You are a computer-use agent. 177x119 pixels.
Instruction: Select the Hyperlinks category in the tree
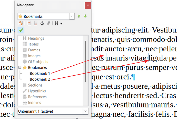(x=37, y=91)
